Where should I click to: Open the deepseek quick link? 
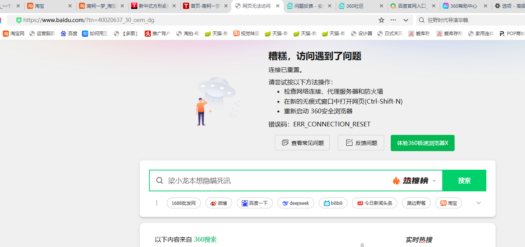tap(296, 203)
